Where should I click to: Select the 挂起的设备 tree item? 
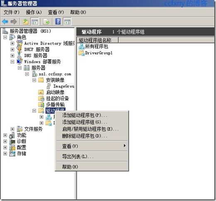pyautogui.click(x=57, y=98)
